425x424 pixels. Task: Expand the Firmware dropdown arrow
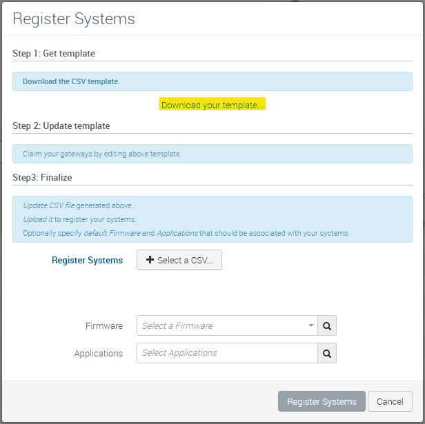click(x=311, y=325)
